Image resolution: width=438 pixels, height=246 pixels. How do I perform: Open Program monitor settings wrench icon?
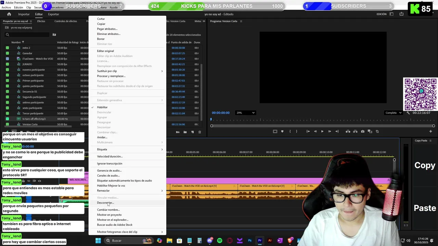pyautogui.click(x=408, y=113)
